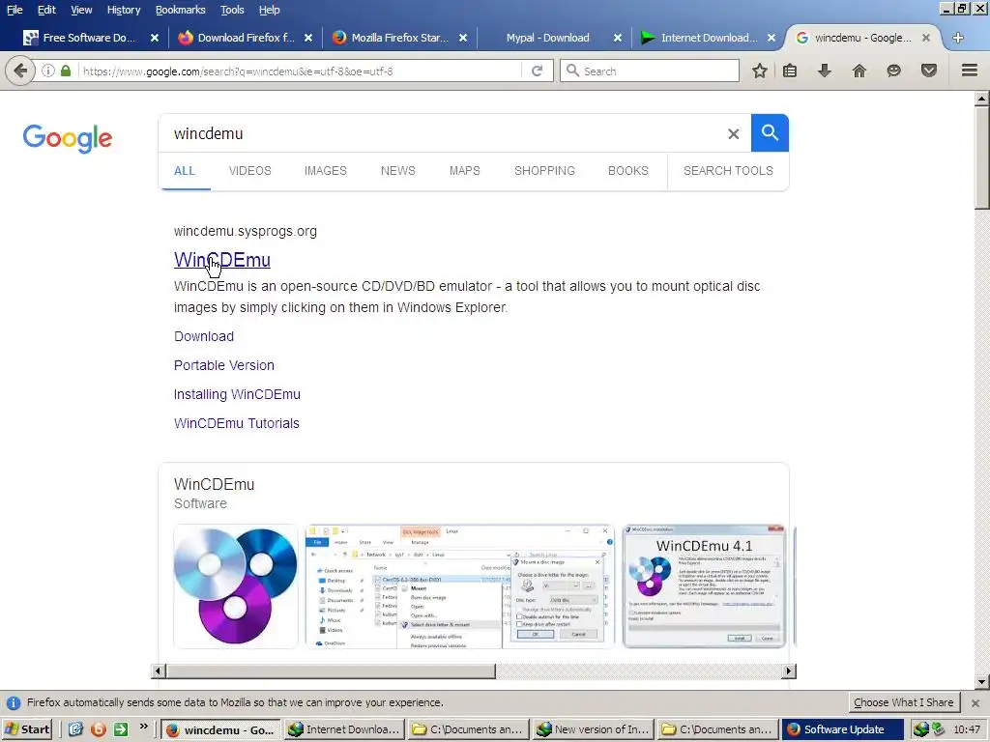The width and height of the screenshot is (990, 742).
Task: Open the WinCDEmu Tutorials sitelink
Action: (237, 423)
